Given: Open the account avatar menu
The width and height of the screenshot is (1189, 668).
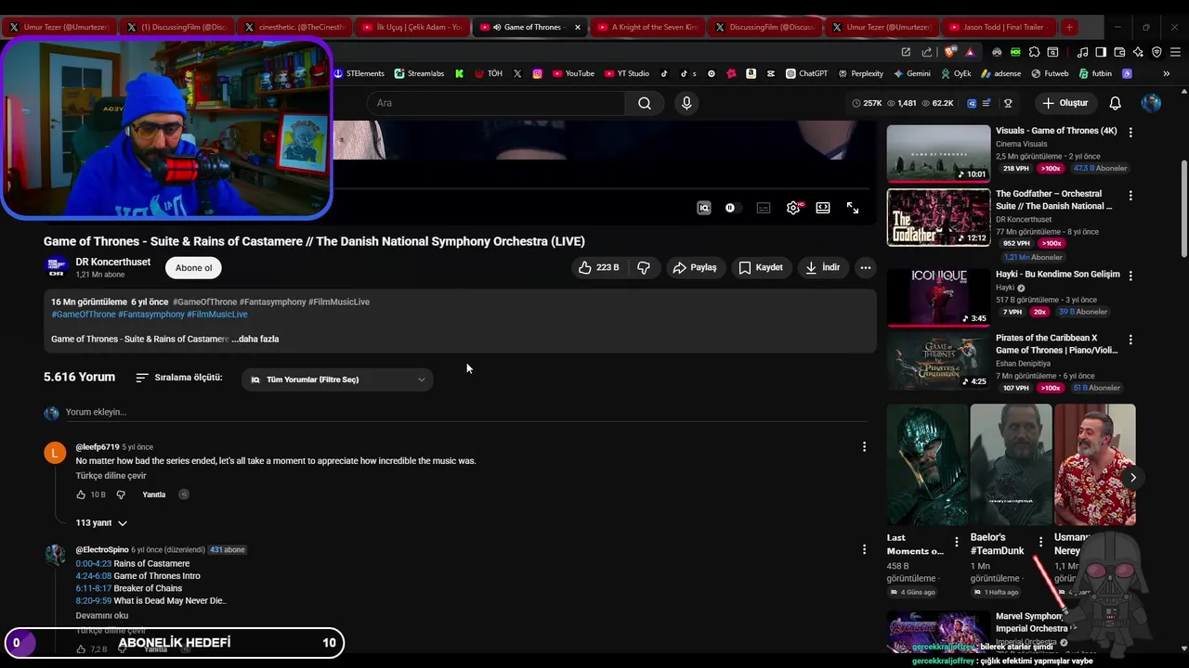Looking at the screenshot, I should click(1151, 103).
